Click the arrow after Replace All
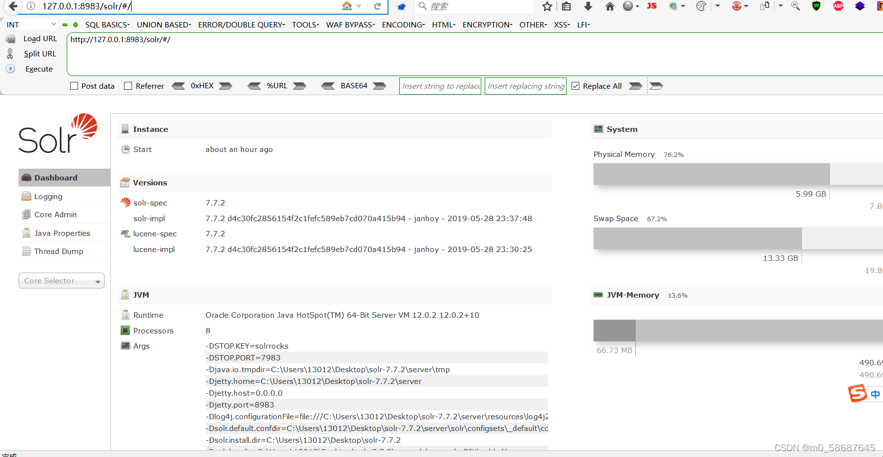This screenshot has width=883, height=457. click(x=636, y=86)
